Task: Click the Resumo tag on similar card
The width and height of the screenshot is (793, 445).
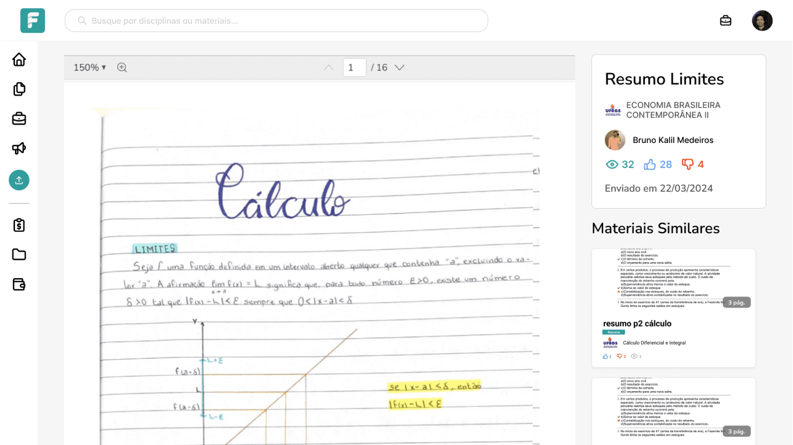Action: point(614,332)
